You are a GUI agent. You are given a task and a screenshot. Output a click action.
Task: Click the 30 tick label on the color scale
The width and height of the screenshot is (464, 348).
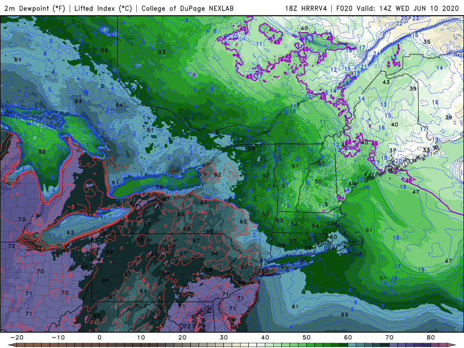coord(224,338)
